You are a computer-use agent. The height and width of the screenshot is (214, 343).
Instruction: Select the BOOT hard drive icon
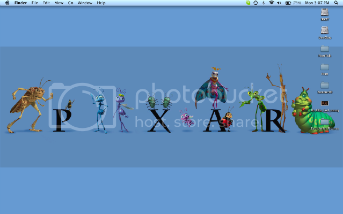click(x=325, y=12)
